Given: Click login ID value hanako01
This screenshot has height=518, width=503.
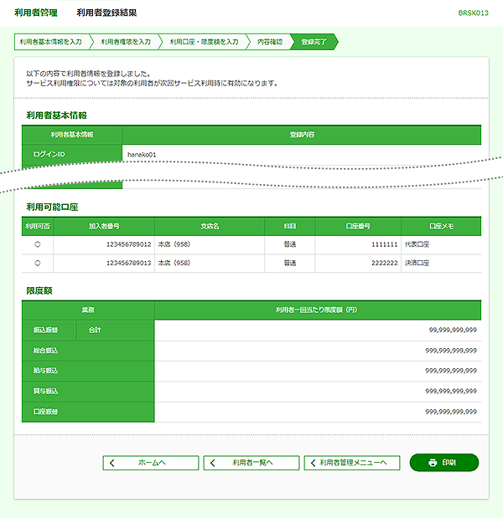Looking at the screenshot, I should click(x=142, y=155).
